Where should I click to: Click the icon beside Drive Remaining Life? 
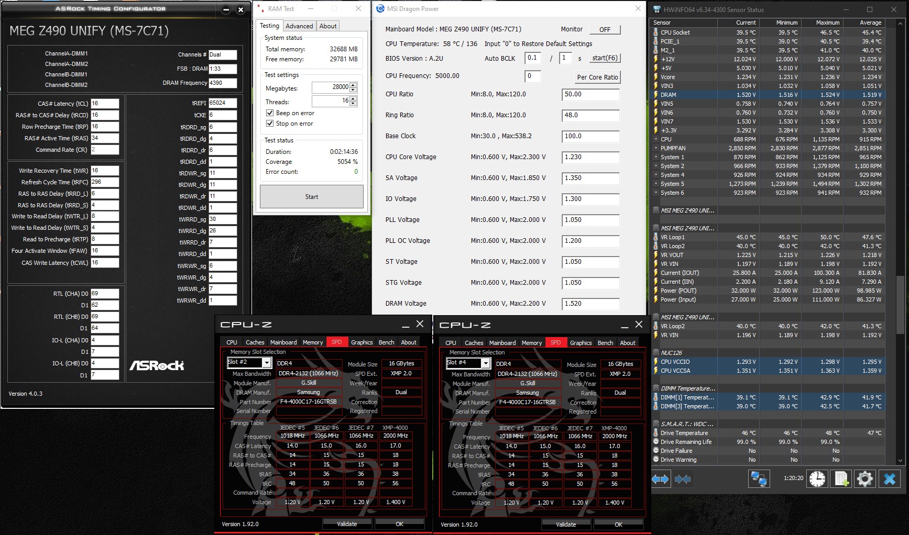(x=656, y=442)
